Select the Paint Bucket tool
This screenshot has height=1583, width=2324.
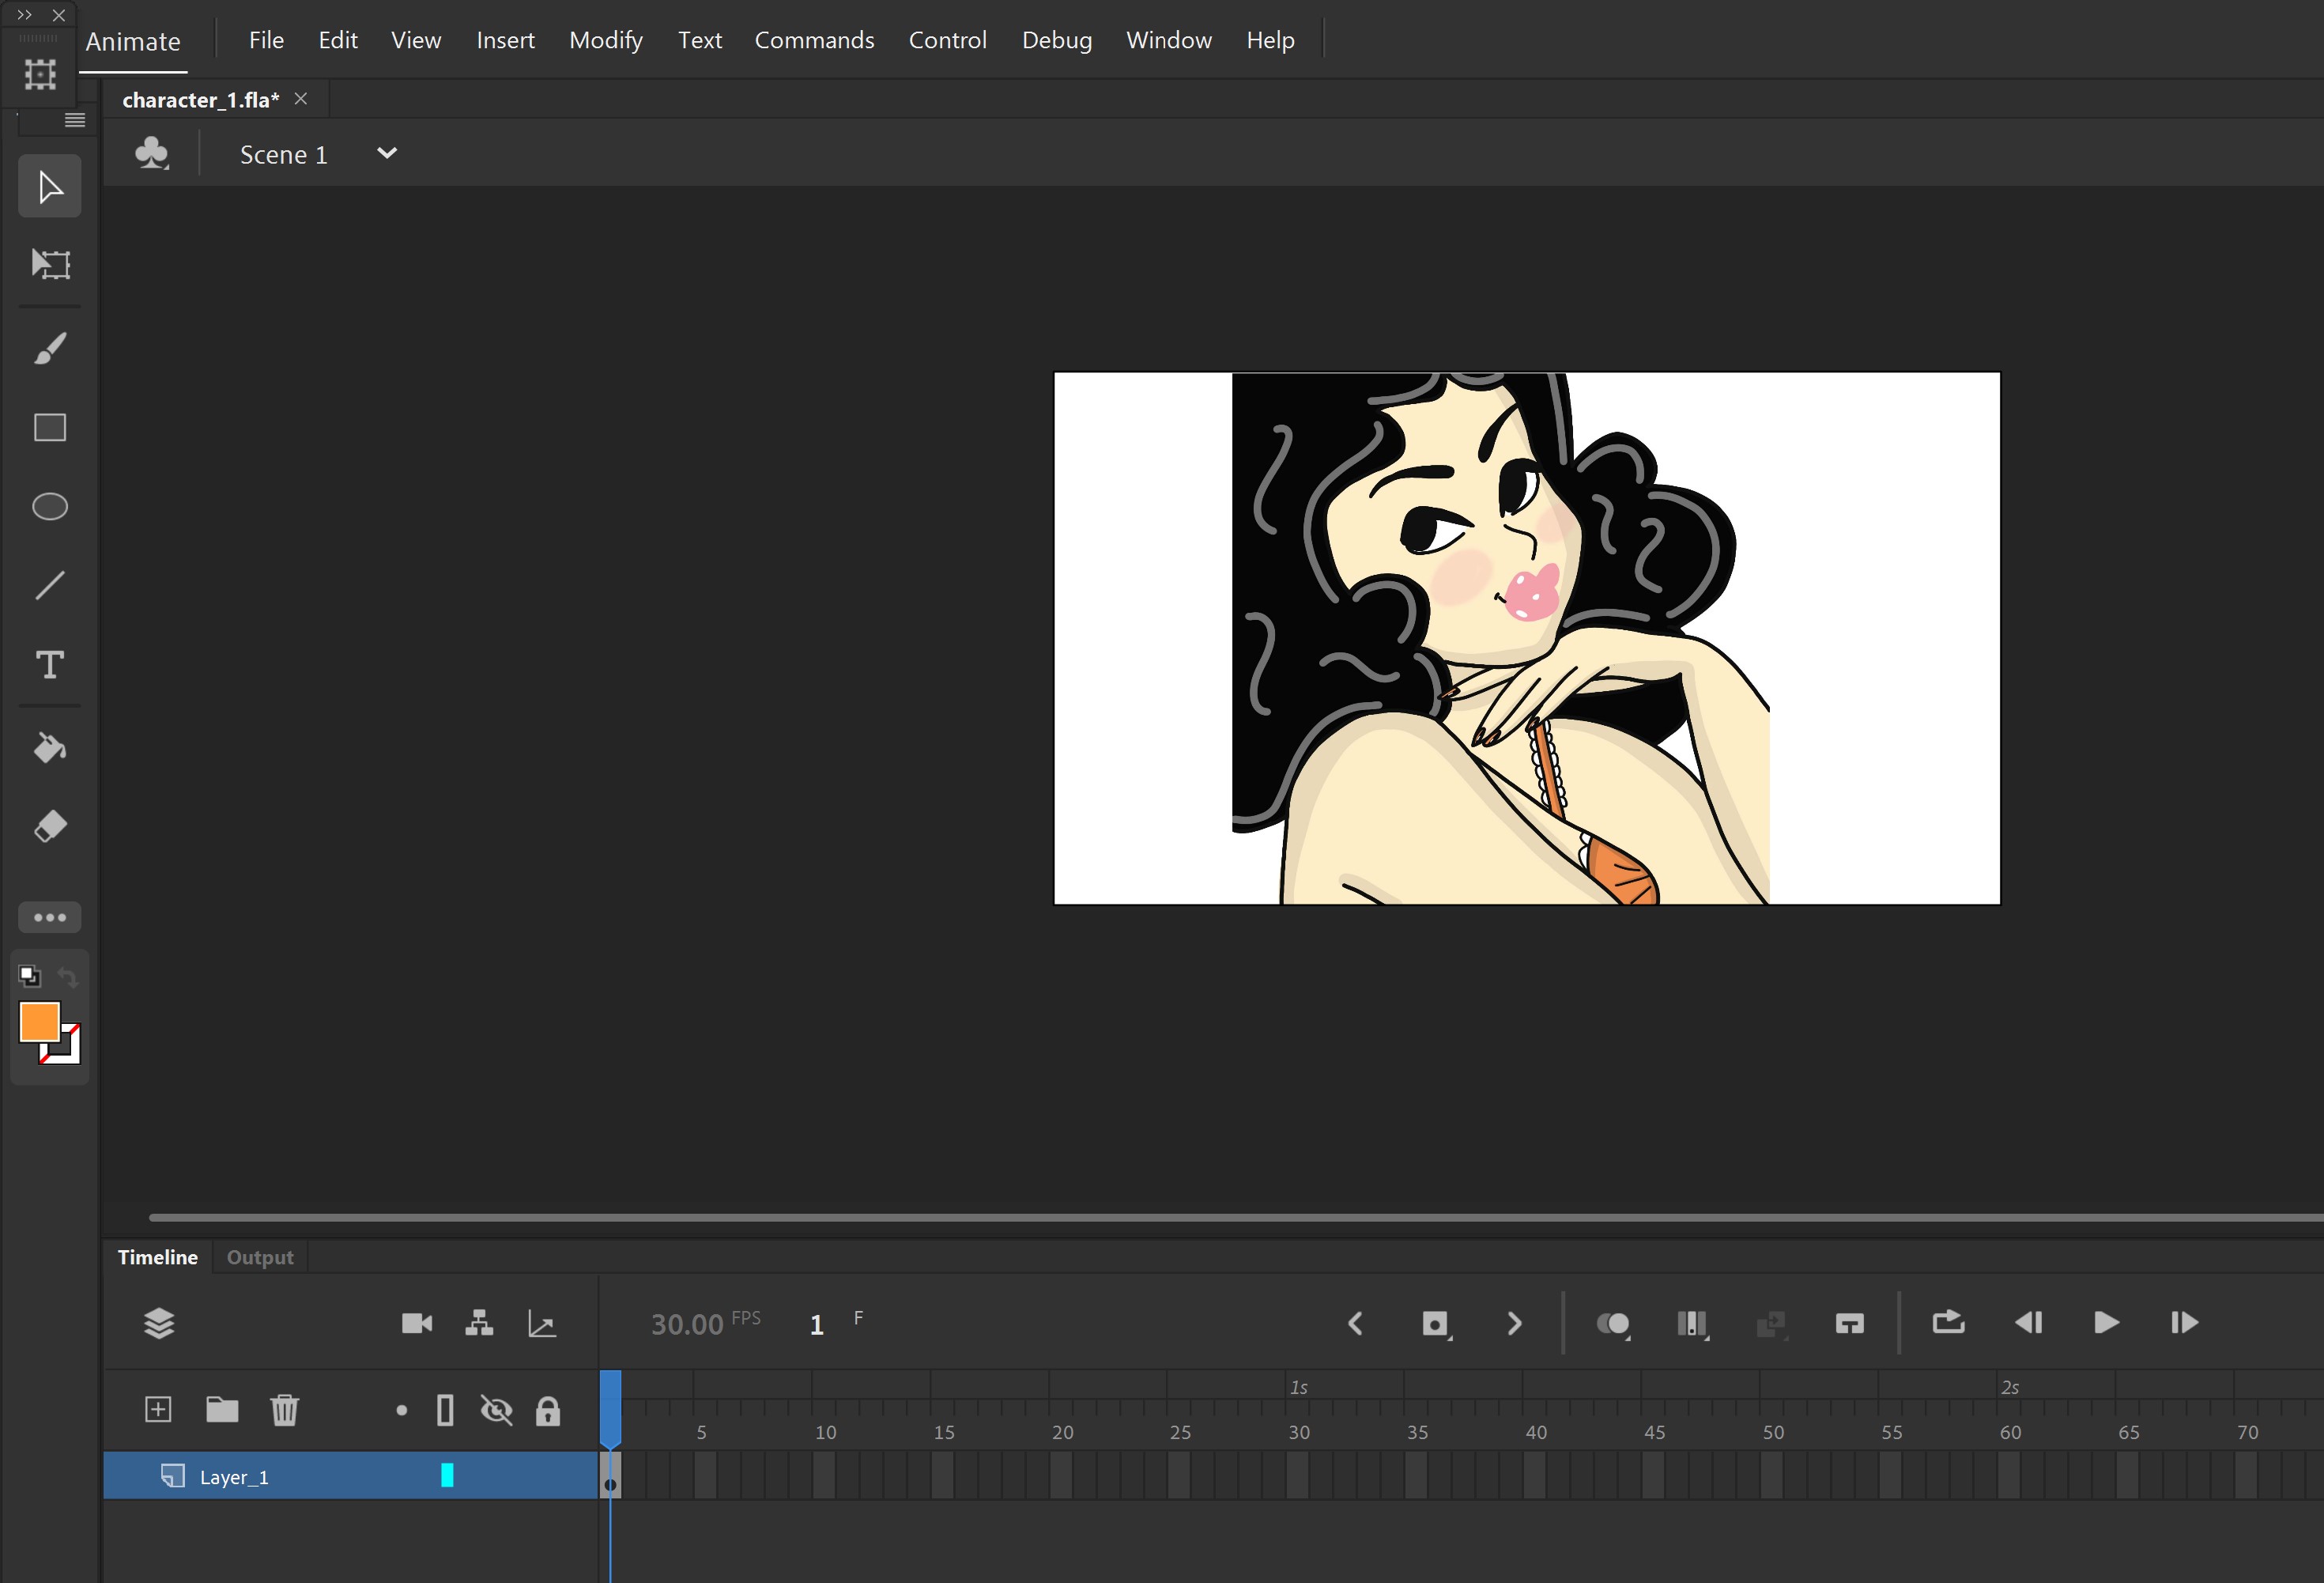point(50,747)
